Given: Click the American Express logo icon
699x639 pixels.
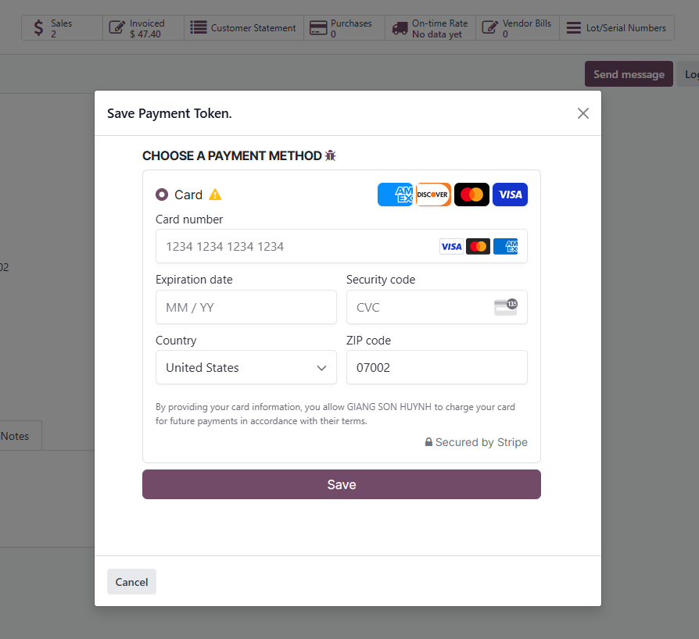Looking at the screenshot, I should click(x=395, y=195).
